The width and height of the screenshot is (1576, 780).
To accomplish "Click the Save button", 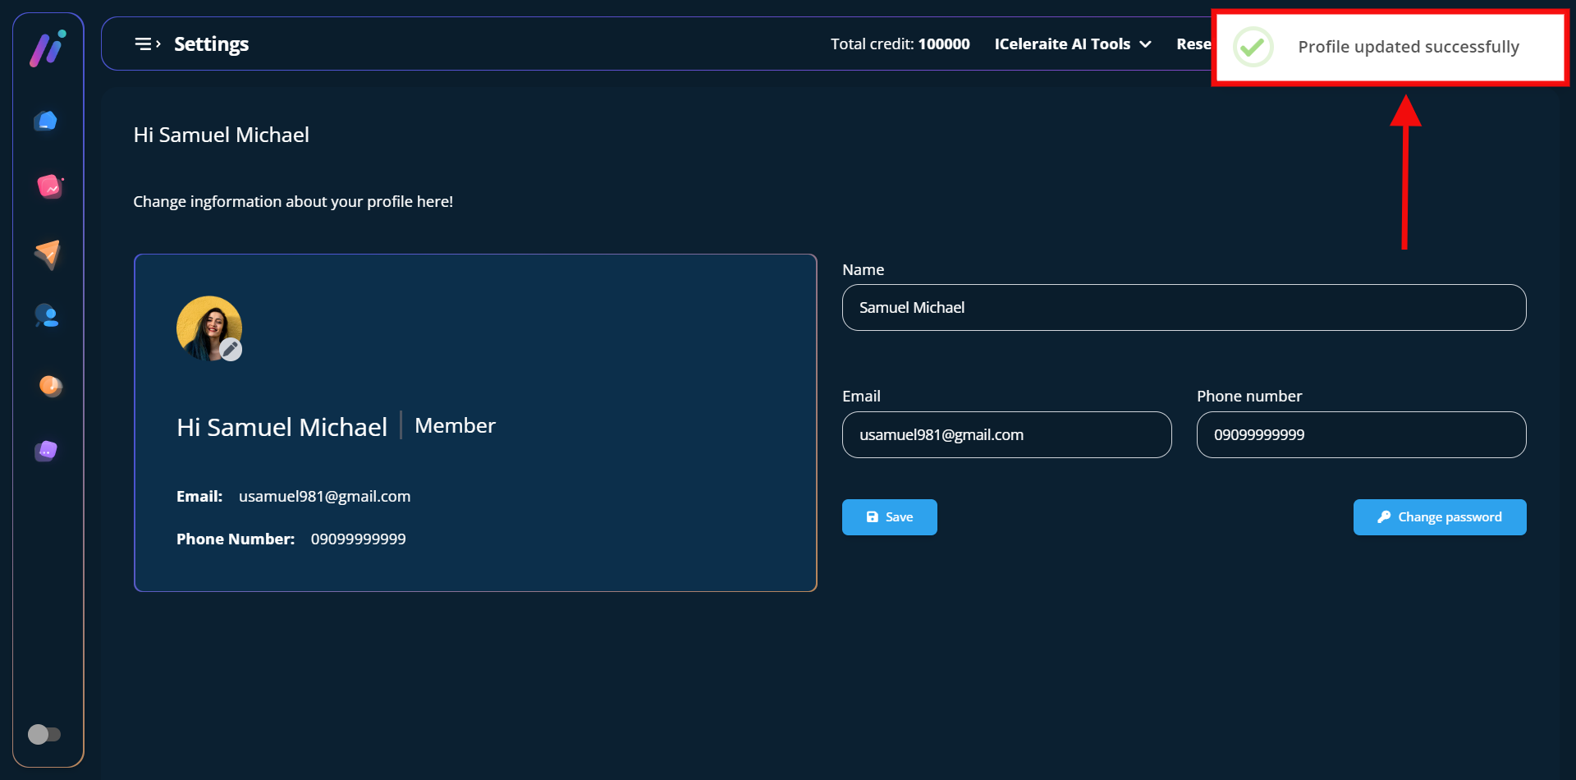I will [x=889, y=517].
